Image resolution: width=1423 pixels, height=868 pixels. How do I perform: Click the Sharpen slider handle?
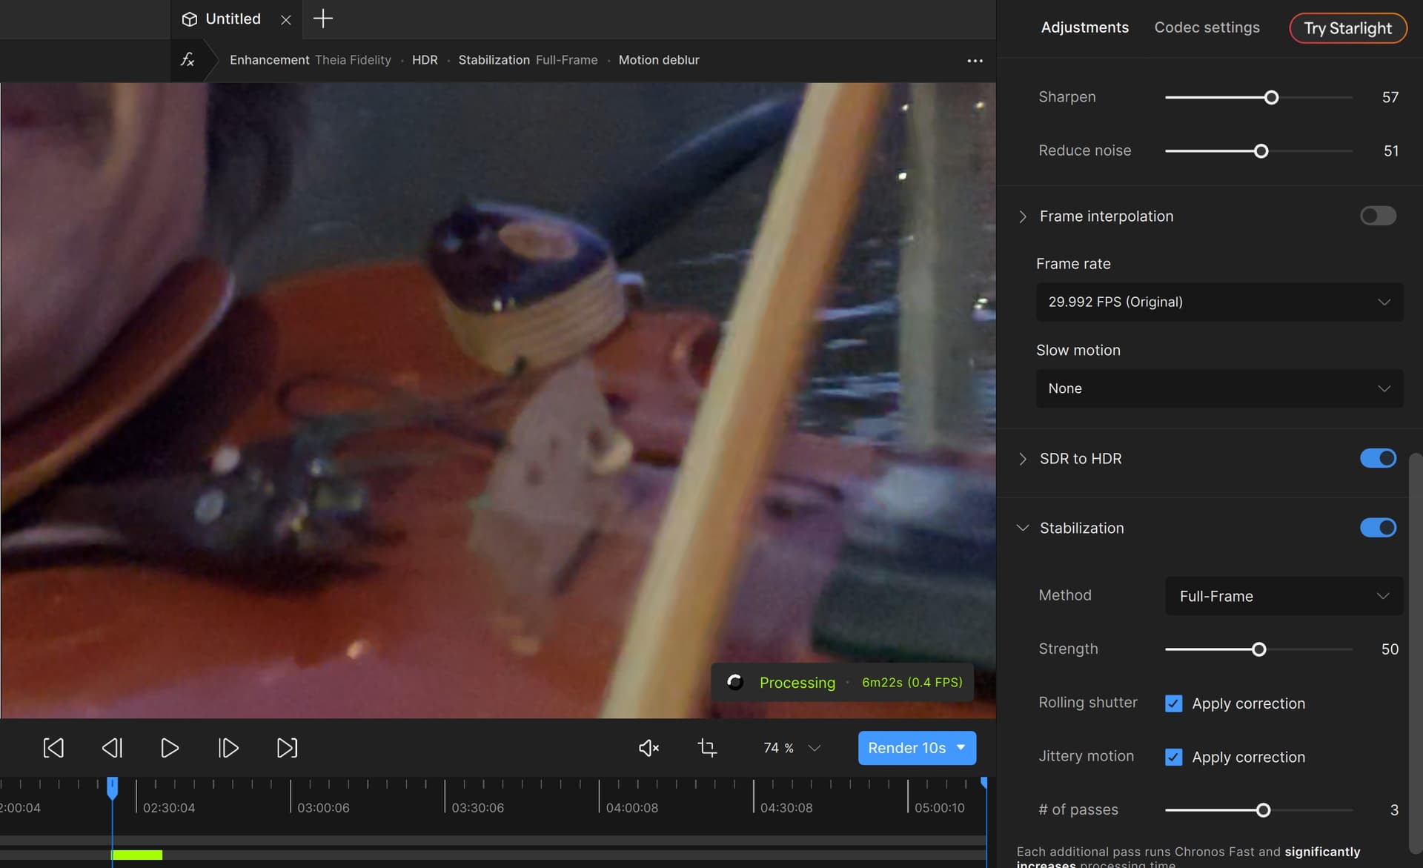(1271, 97)
